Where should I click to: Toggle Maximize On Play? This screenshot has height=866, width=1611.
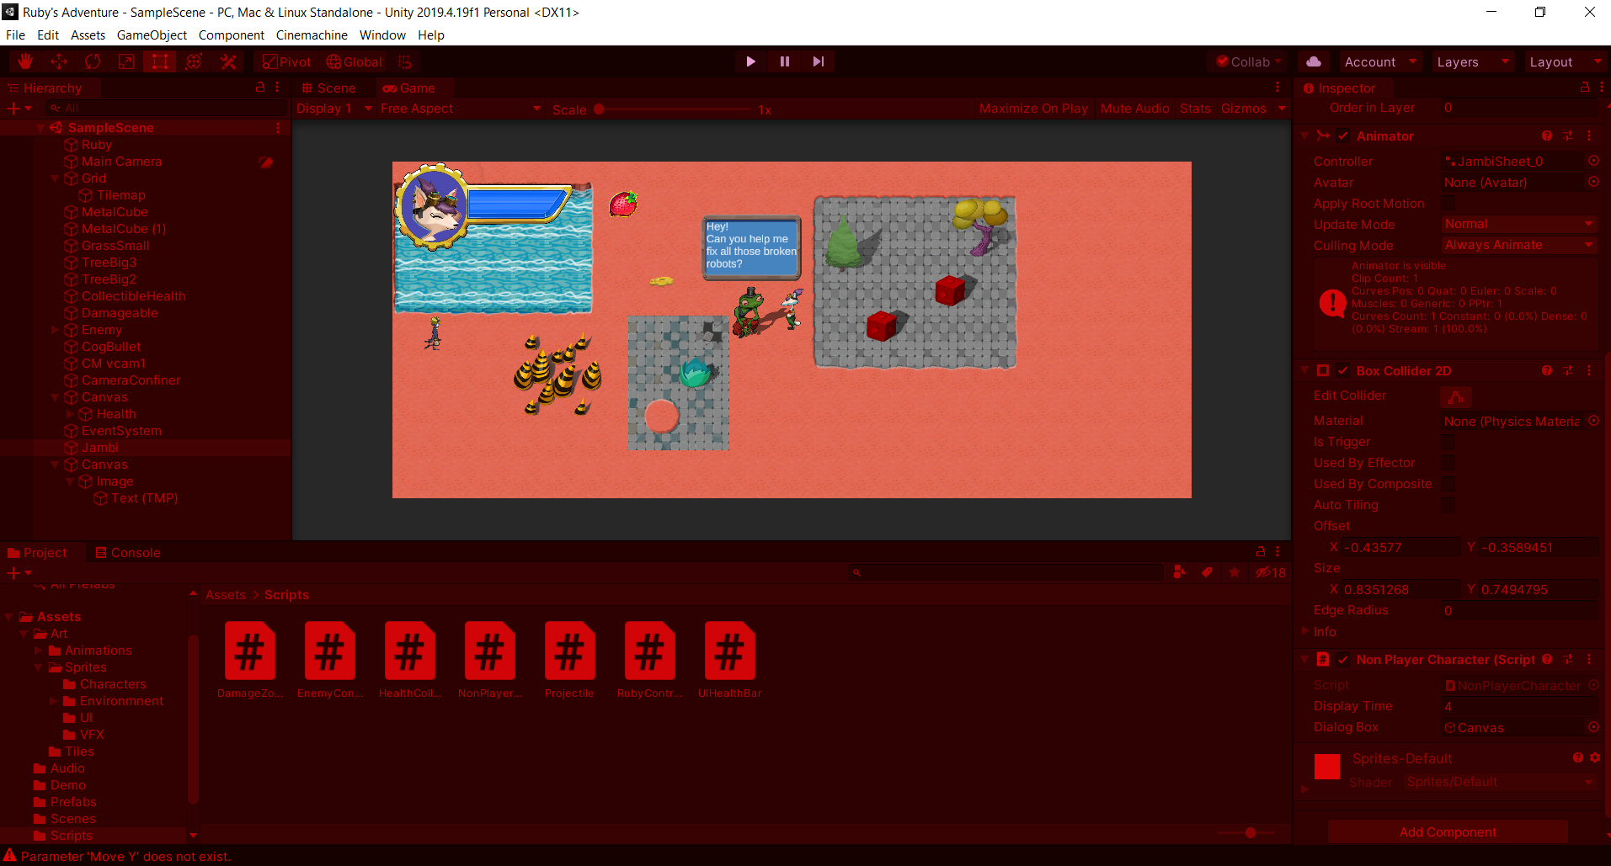point(1033,109)
